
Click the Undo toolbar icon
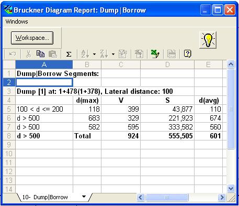(13, 54)
